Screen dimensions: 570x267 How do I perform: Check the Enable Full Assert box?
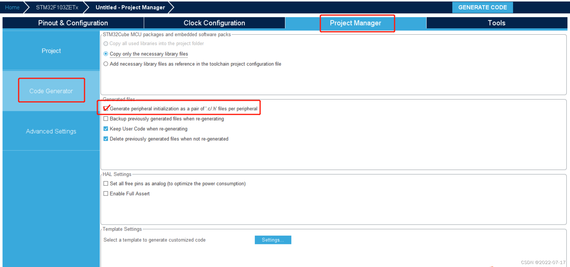[106, 194]
